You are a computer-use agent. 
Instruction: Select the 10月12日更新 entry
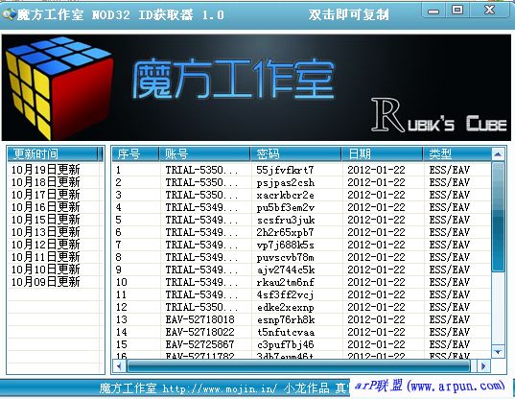coord(46,245)
